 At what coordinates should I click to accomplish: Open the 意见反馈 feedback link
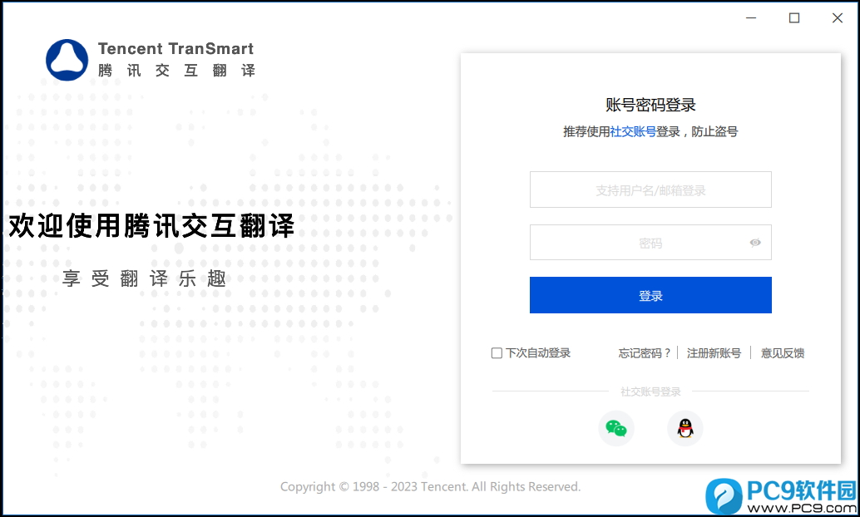(x=783, y=353)
